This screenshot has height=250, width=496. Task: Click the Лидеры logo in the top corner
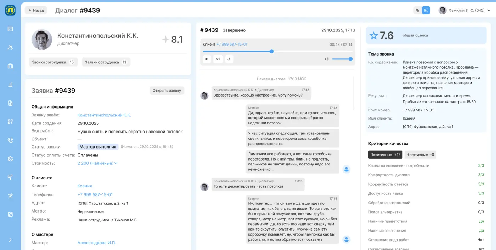(10, 10)
